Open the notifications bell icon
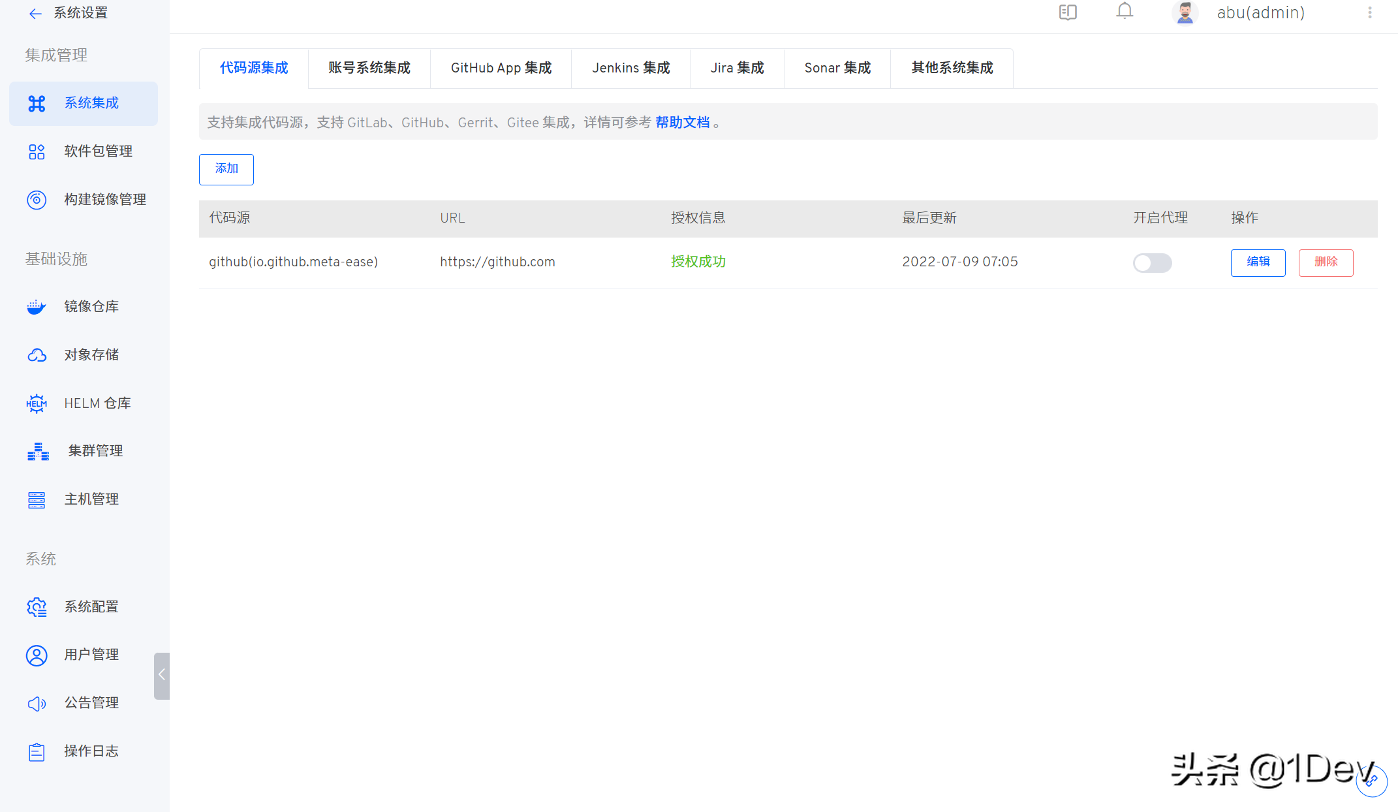This screenshot has height=812, width=1398. (x=1125, y=11)
